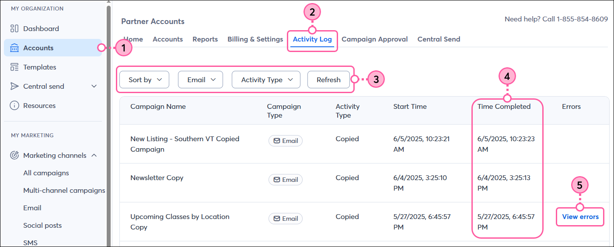
Task: Click 'Upcoming Classes by Location Copy'
Action: (180, 222)
